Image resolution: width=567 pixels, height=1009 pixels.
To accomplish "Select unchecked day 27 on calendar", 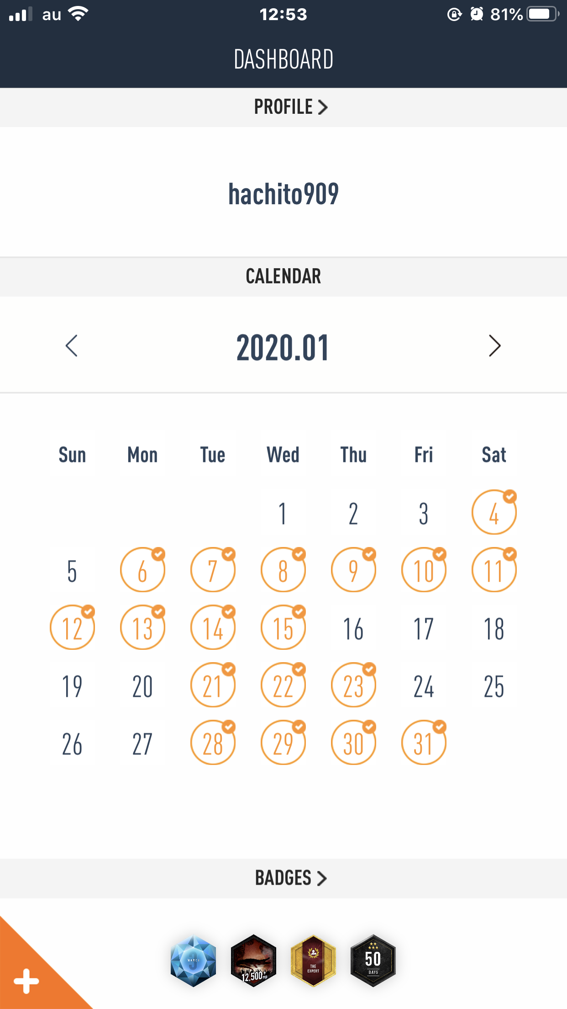I will 142,743.
